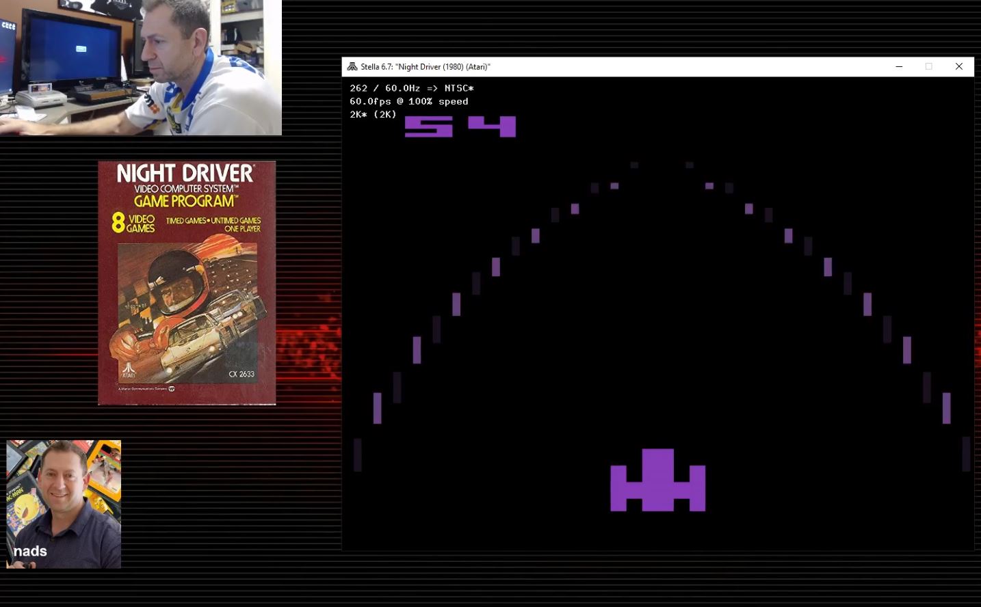The width and height of the screenshot is (981, 607).
Task: Minimize the Stella emulator window
Action: coord(899,66)
